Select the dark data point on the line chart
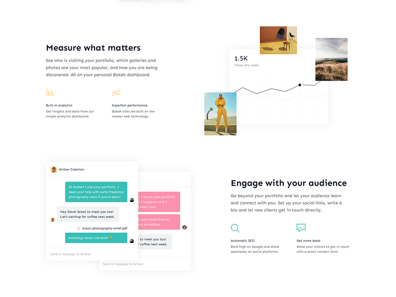This screenshot has width=396, height=297. coord(300,85)
